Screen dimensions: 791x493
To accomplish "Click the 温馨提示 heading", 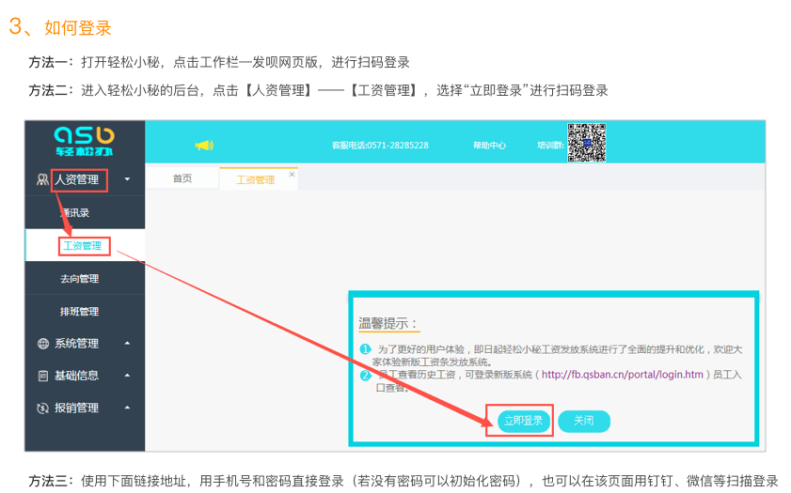I will coord(388,323).
